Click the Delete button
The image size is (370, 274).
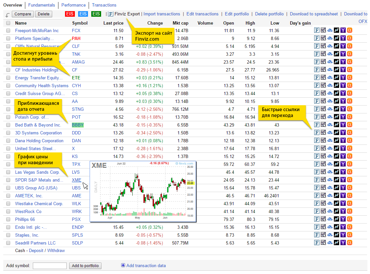44,14
